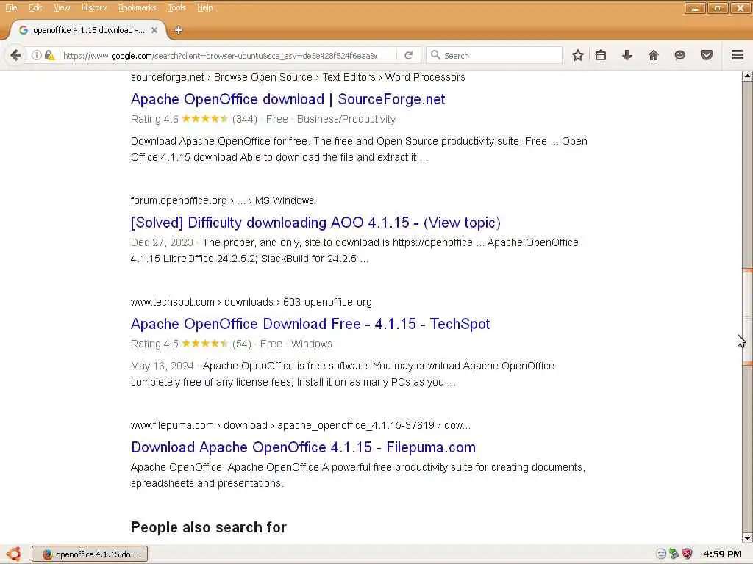This screenshot has width=753, height=564.
Task: Go back with the back arrow button
Action: (15, 55)
